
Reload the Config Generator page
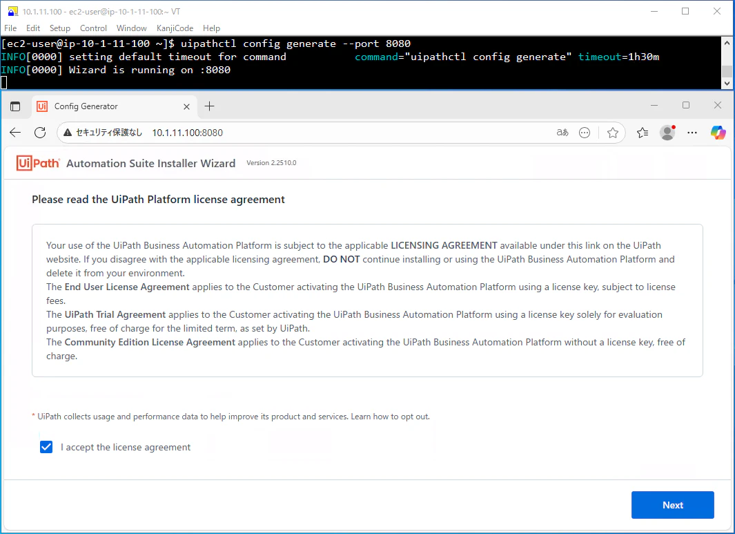(x=40, y=133)
